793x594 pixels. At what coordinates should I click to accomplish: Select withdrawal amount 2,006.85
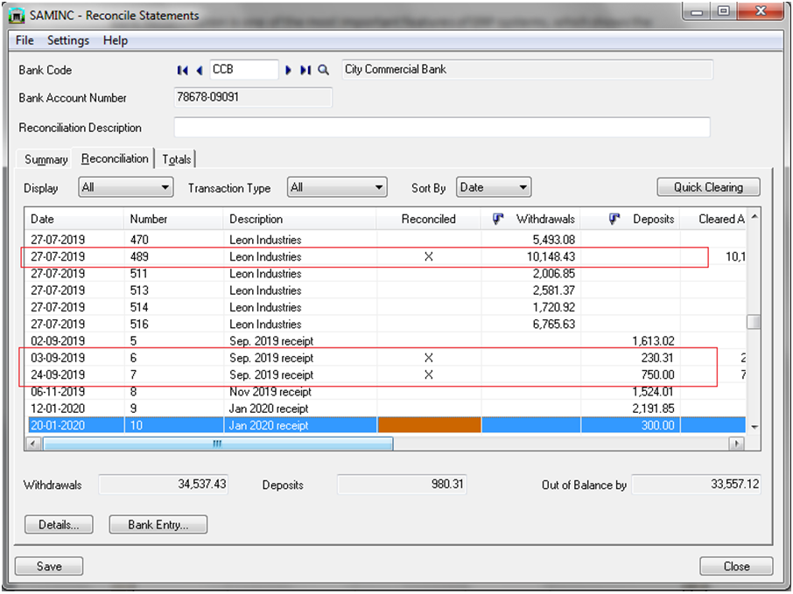coord(554,274)
